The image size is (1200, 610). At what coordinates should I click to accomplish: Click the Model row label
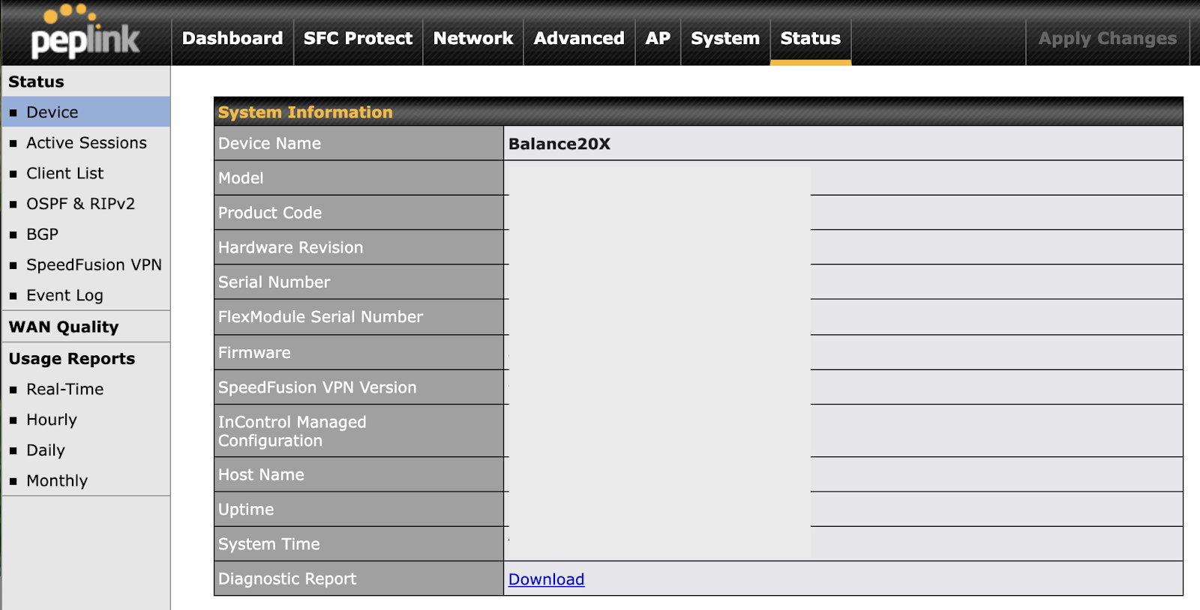241,178
